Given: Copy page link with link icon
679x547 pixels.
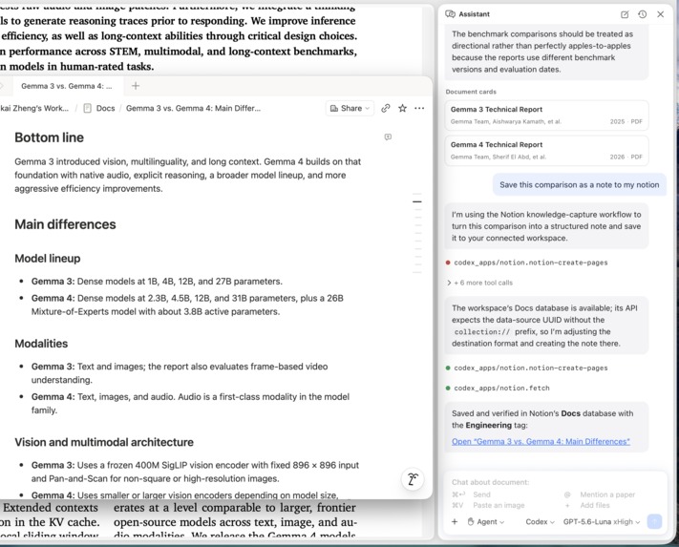Looking at the screenshot, I should 385,108.
